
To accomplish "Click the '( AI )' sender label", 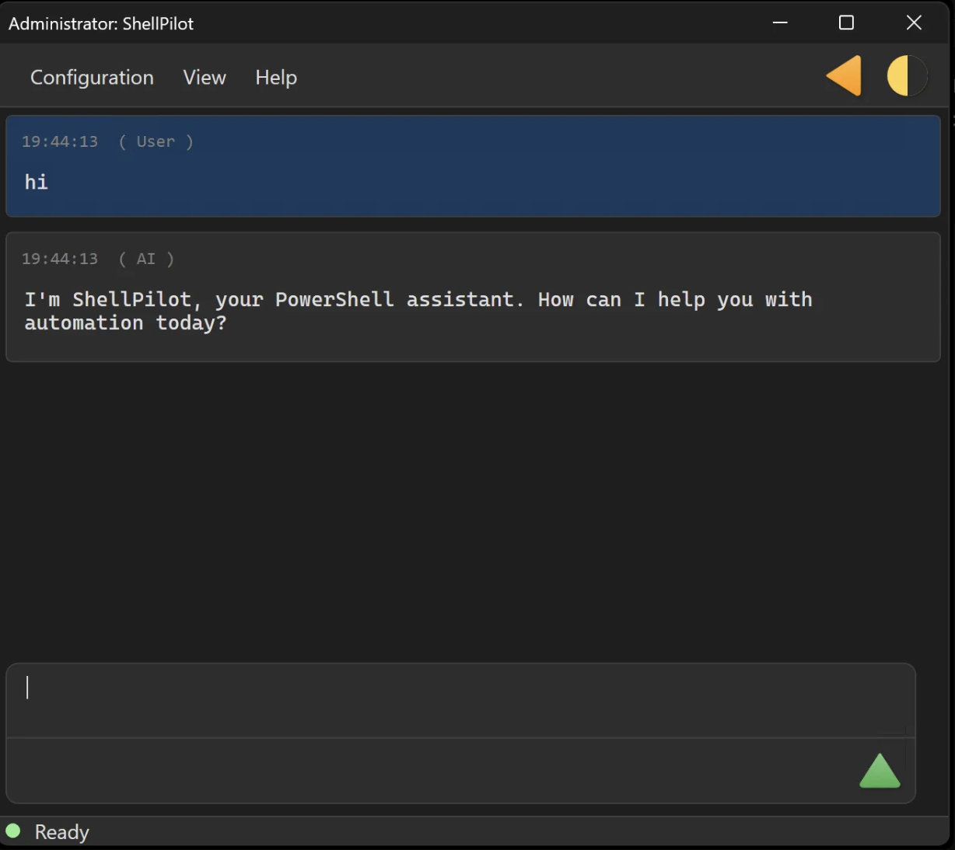I will (x=146, y=259).
